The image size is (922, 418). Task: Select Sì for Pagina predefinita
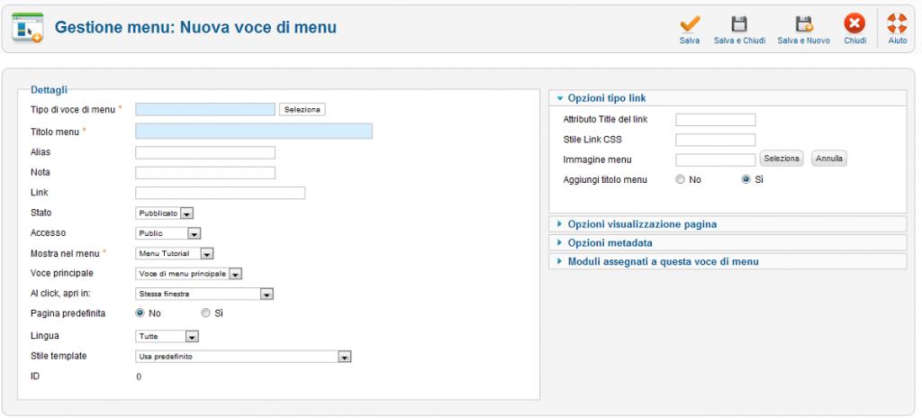tap(205, 313)
